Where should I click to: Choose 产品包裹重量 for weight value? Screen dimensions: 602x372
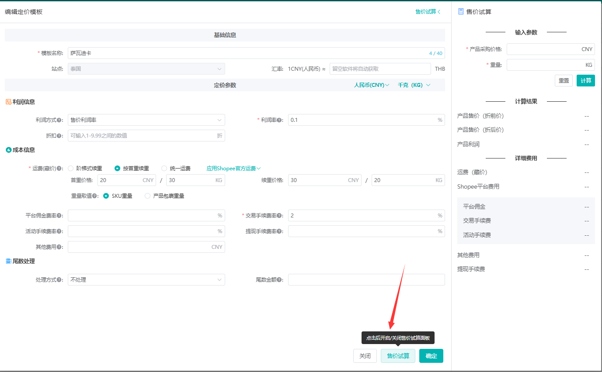tap(148, 196)
